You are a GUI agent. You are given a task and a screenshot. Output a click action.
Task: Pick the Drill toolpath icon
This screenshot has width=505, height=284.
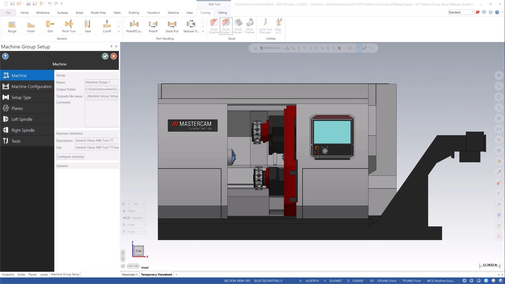[50, 27]
